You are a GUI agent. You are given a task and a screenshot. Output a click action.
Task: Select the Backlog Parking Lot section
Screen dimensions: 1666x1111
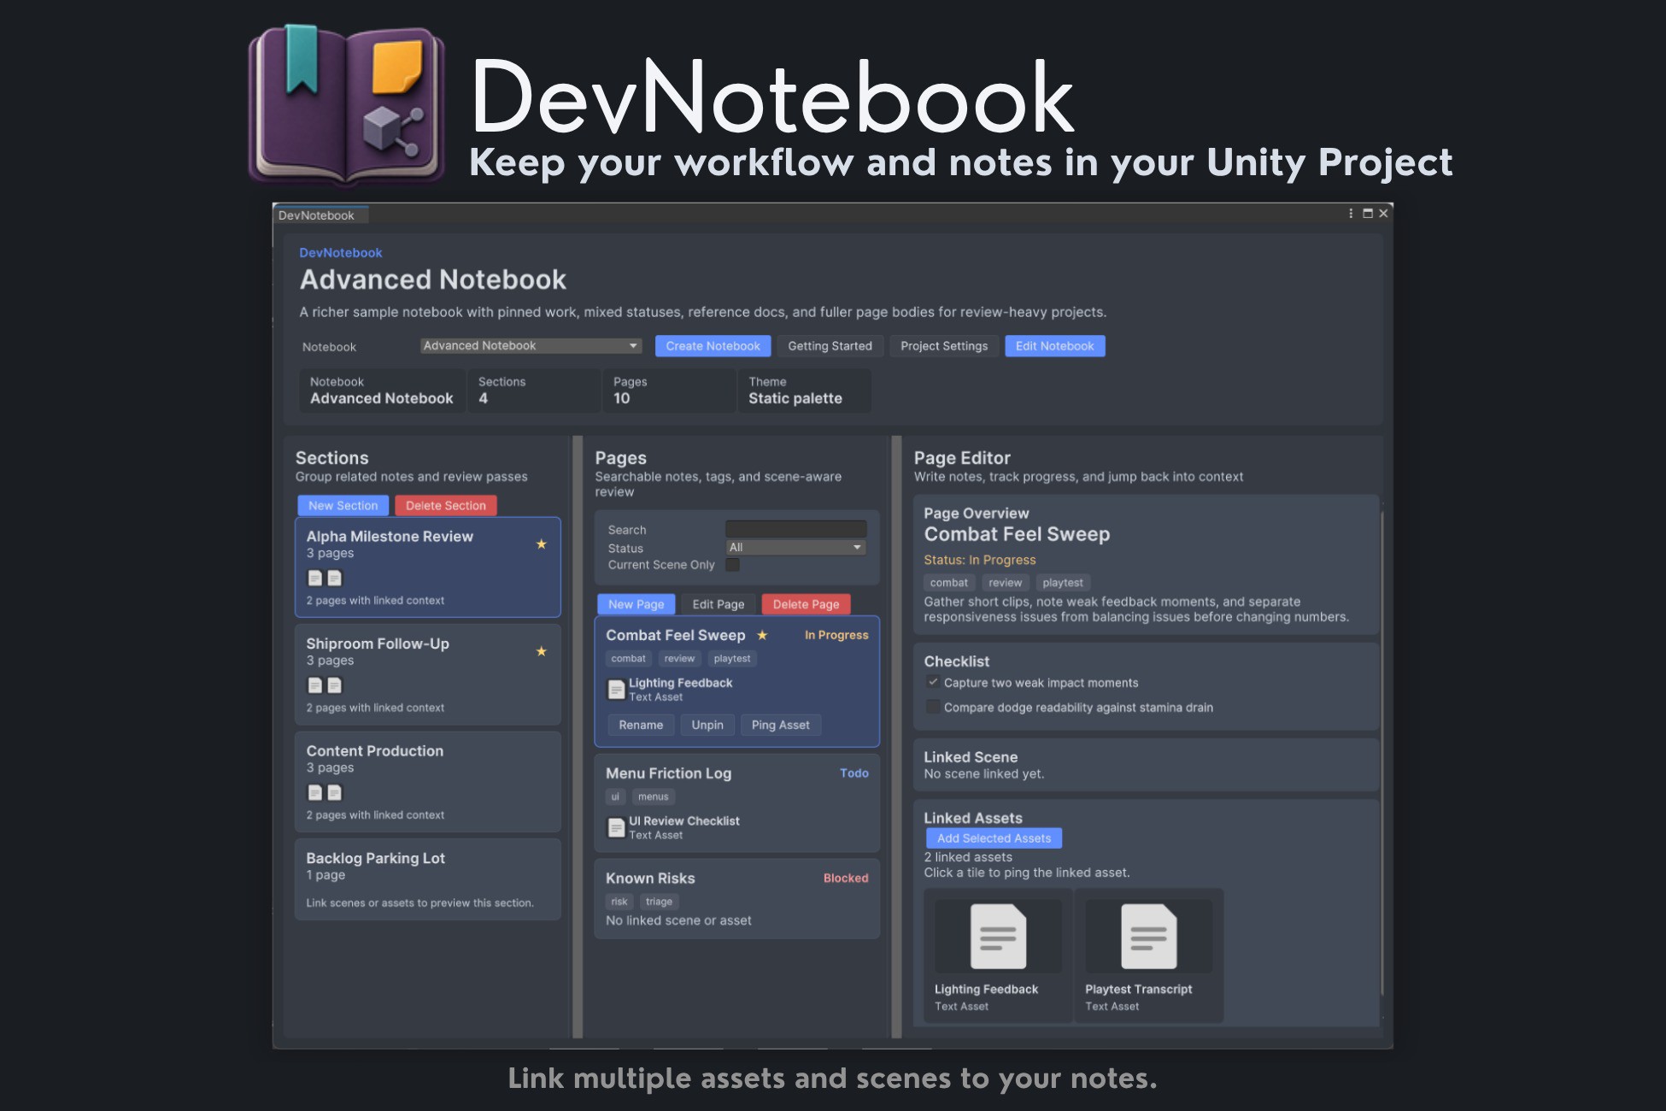tap(428, 879)
